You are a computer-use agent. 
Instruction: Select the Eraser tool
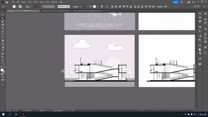click(3, 41)
